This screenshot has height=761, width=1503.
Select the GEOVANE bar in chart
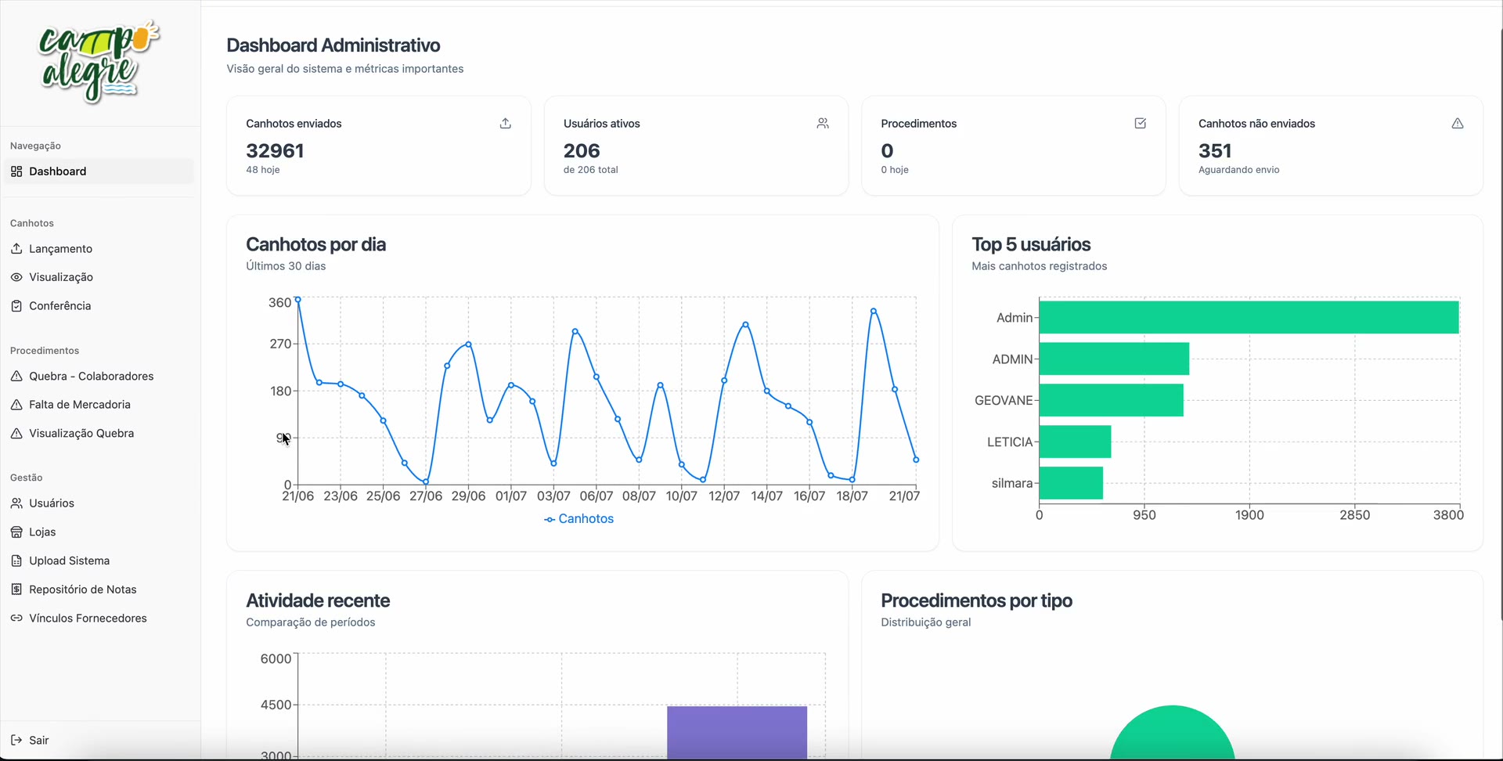tap(1111, 400)
